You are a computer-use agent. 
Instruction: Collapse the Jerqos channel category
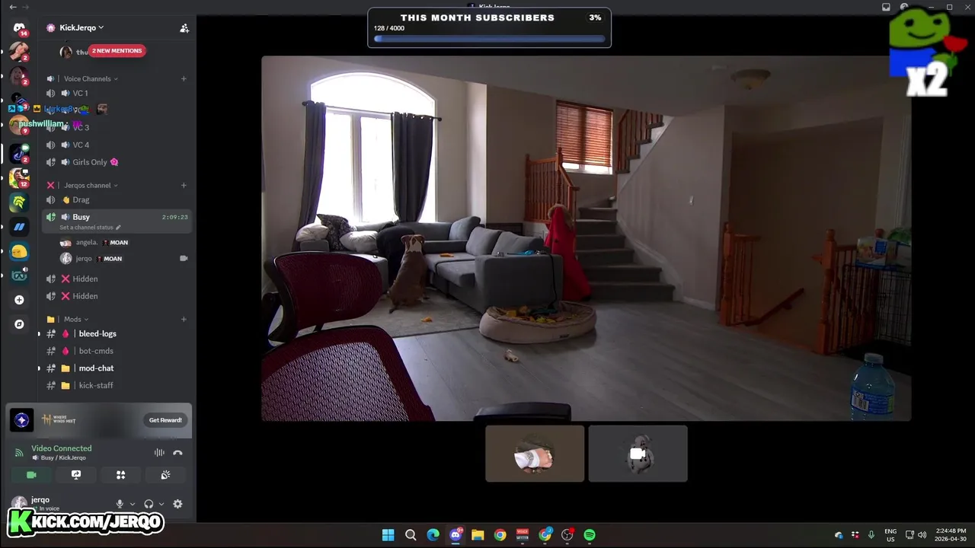(87, 185)
